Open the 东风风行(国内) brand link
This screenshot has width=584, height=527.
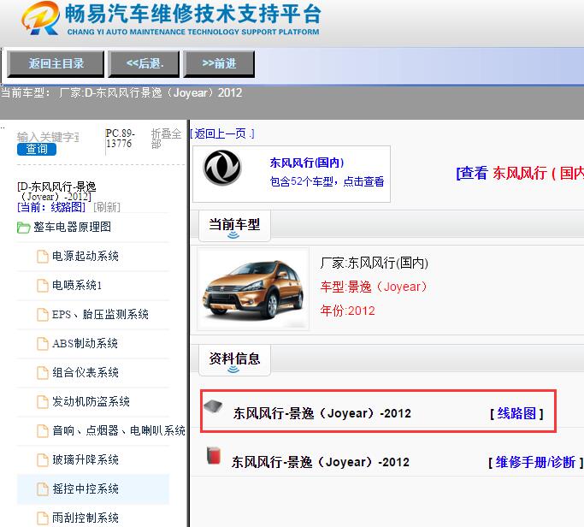click(x=307, y=163)
